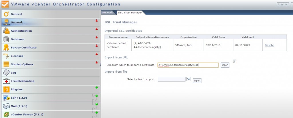The image size is (293, 118).
Task: Open the Troubleshooting menu item
Action: pyautogui.click(x=50, y=81)
